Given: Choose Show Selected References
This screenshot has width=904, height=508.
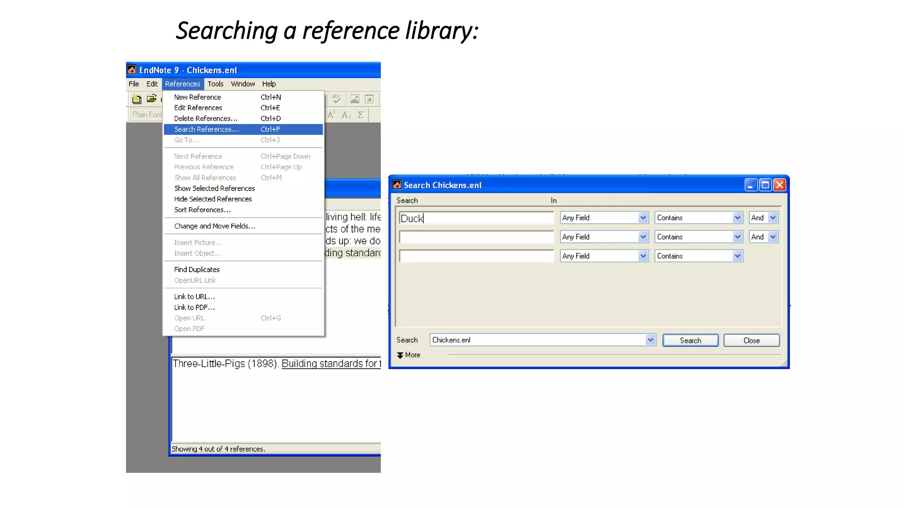Looking at the screenshot, I should click(243, 188).
